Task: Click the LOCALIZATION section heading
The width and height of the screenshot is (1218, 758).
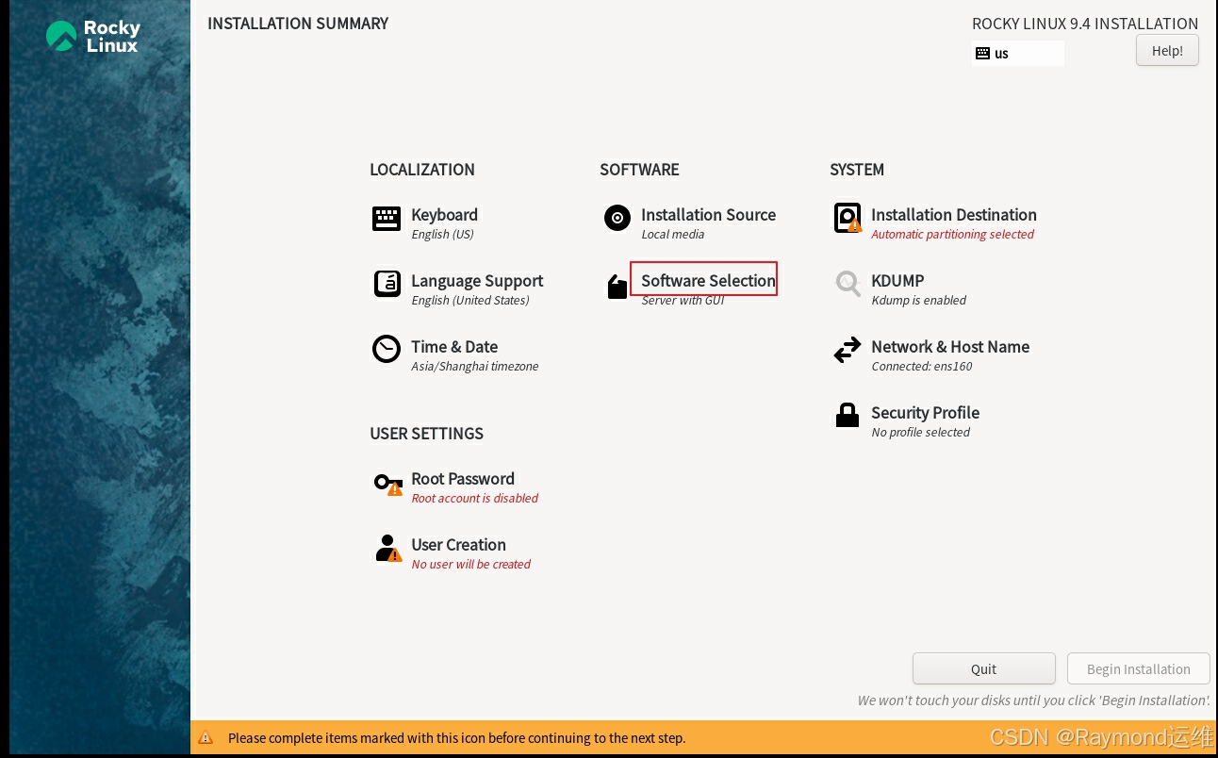Action: 421,170
